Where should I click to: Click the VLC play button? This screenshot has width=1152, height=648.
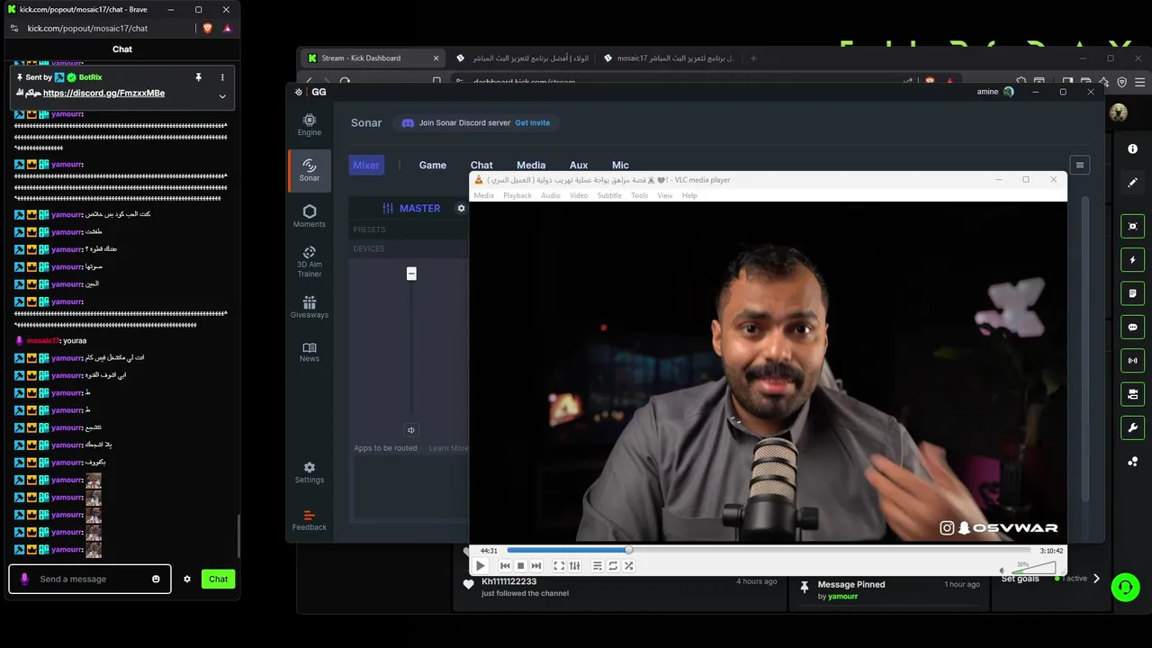click(x=481, y=566)
